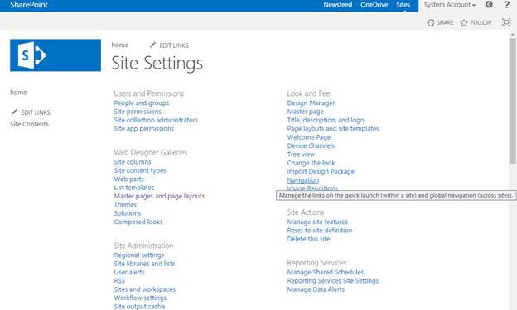Open Web parts gallery
The width and height of the screenshot is (517, 310).
(x=129, y=179)
